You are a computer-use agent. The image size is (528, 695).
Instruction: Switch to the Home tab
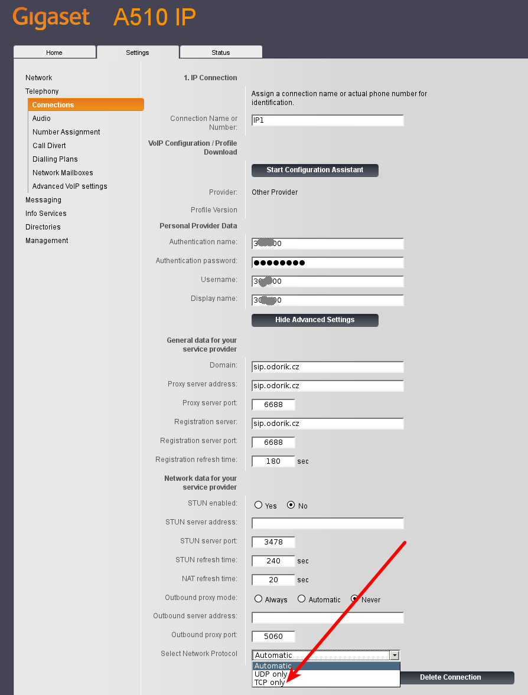pyautogui.click(x=54, y=53)
